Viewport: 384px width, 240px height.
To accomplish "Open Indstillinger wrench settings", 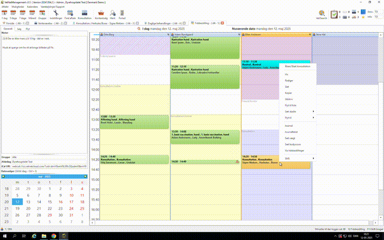I will click(x=56, y=15).
